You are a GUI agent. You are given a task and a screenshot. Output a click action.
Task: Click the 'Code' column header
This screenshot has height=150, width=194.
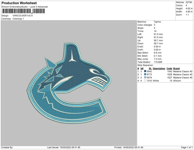click(169, 69)
